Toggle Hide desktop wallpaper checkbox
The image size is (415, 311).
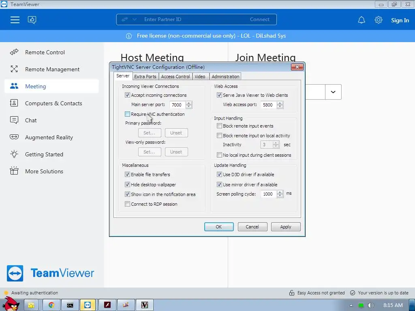tap(127, 184)
